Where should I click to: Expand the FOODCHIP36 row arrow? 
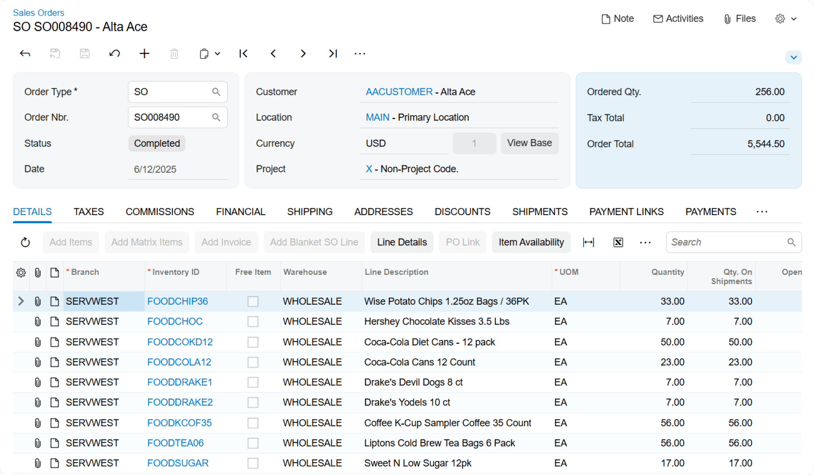pos(21,301)
